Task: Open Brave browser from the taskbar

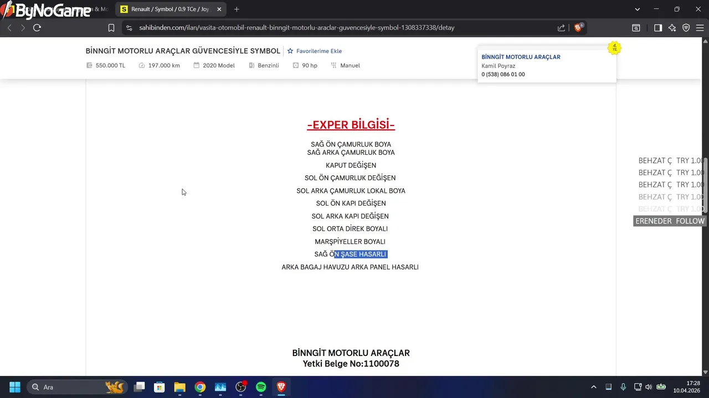Action: pyautogui.click(x=281, y=387)
